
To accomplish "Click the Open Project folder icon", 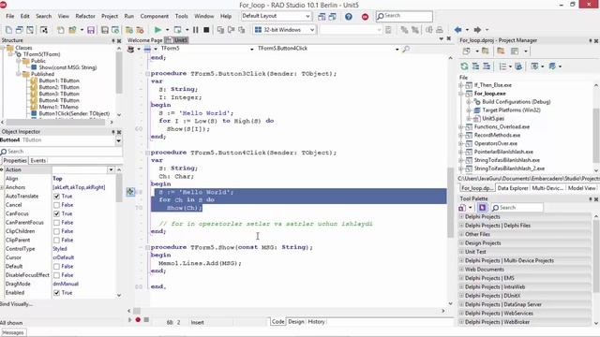I will [72, 30].
